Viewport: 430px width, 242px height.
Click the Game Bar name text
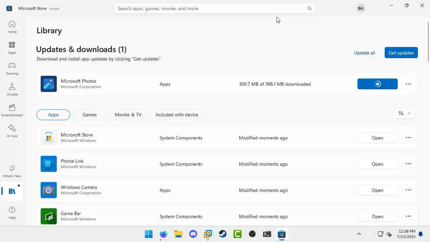coord(71,213)
